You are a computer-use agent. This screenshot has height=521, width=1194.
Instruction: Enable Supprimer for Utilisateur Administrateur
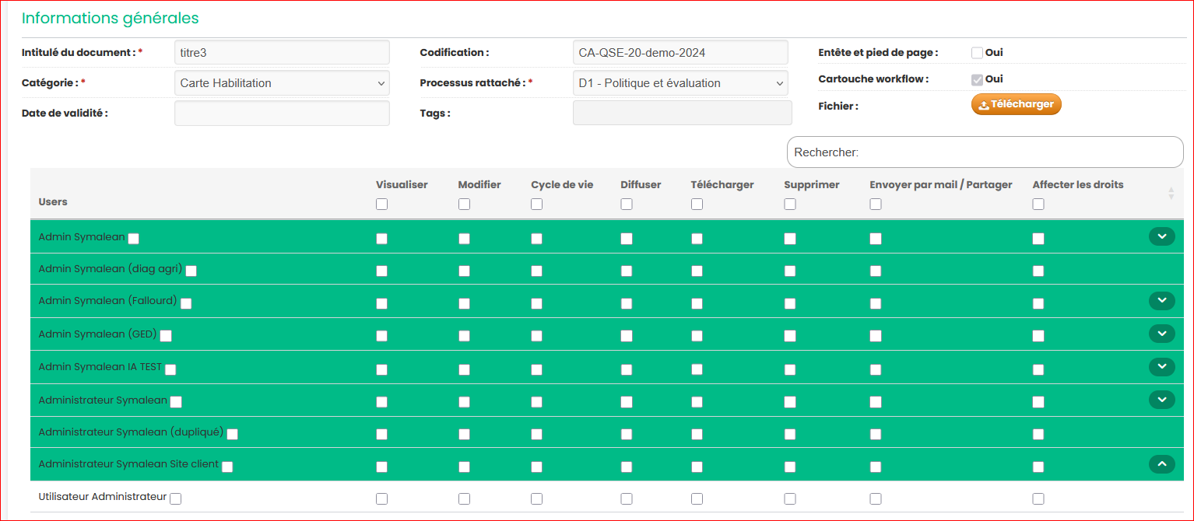pyautogui.click(x=790, y=498)
